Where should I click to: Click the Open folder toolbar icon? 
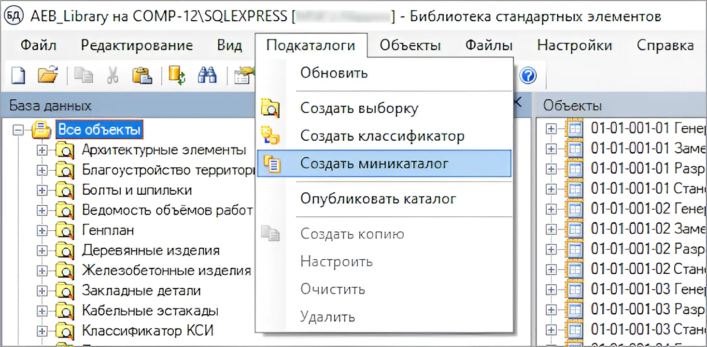[x=48, y=76]
